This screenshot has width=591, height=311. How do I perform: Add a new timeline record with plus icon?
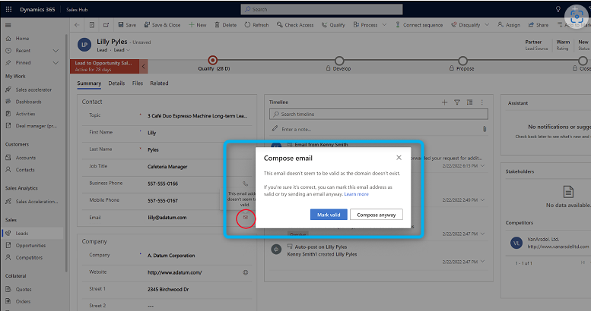[x=445, y=102]
